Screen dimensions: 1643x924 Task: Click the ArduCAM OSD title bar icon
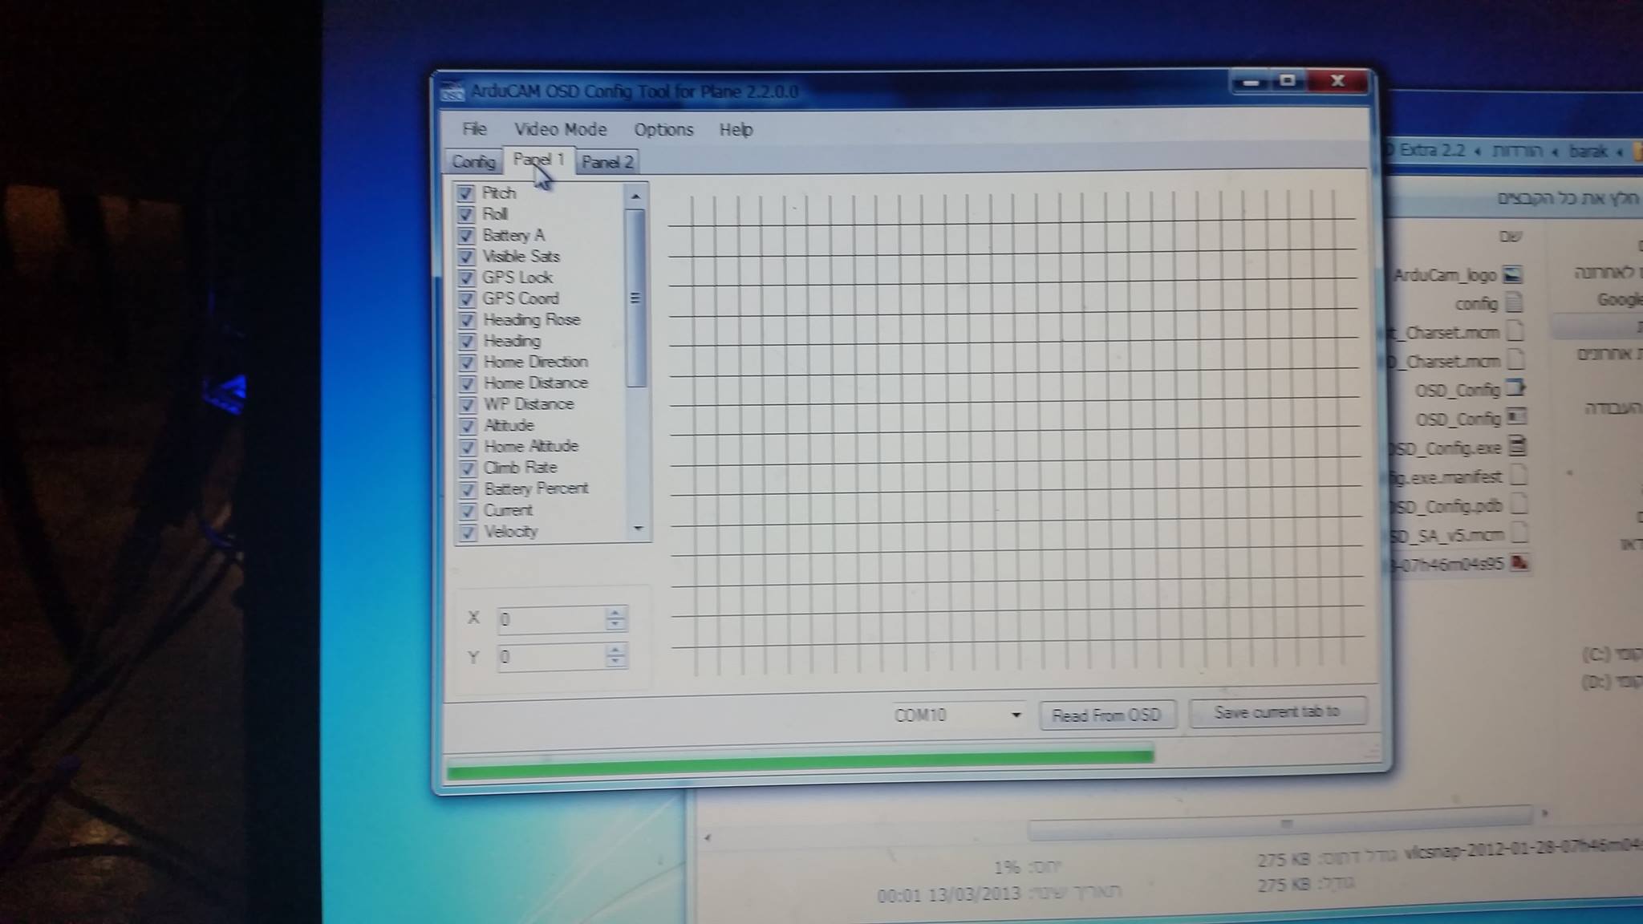coord(452,91)
